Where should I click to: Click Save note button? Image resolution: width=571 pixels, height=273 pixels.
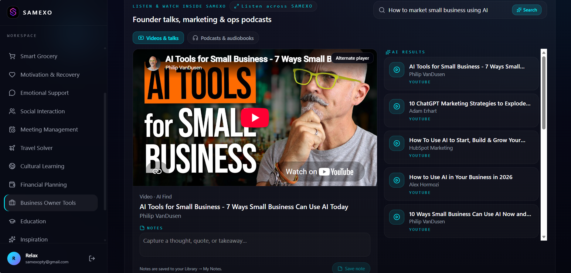coord(351,268)
